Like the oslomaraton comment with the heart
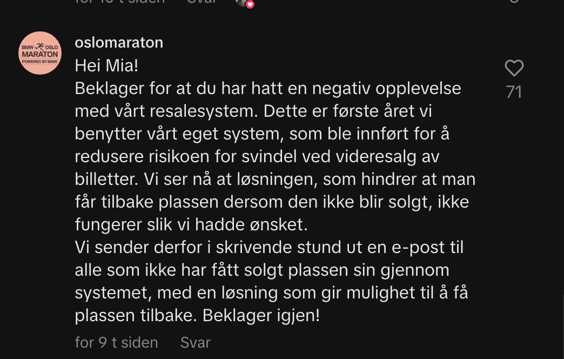The width and height of the screenshot is (564, 359). pyautogui.click(x=514, y=68)
